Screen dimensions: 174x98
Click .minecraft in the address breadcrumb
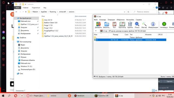[62, 12]
